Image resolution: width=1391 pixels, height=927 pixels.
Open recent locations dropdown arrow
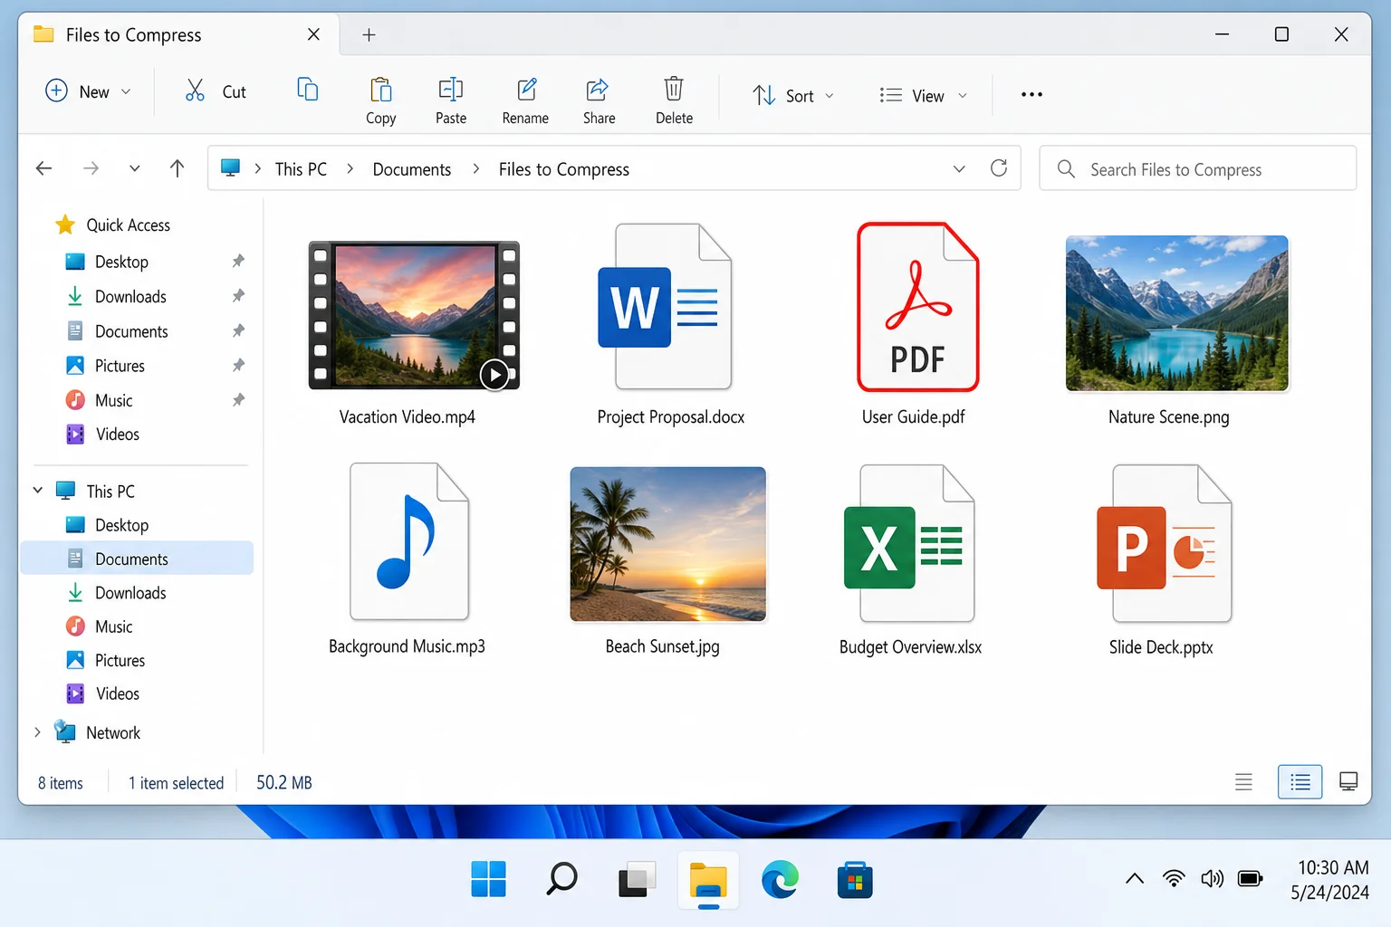(134, 168)
